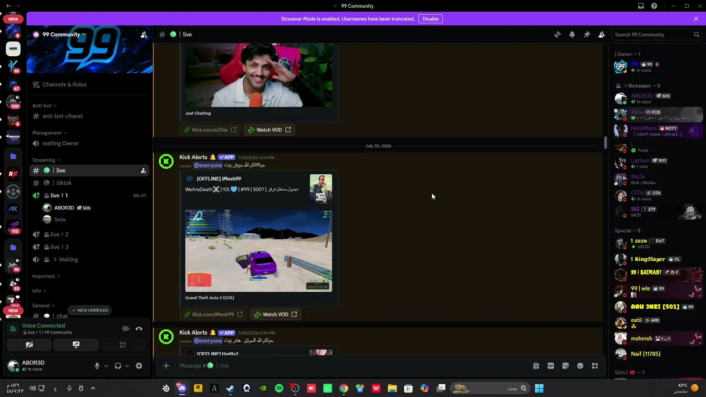This screenshot has width=706, height=397.
Task: Open Discord inbox in title bar
Action: click(x=641, y=6)
